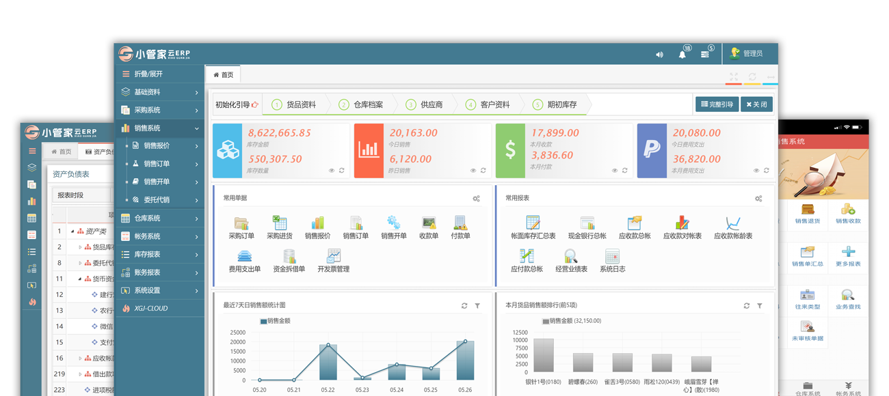Filter the 本月货品销售额排行 chart
Image resolution: width=889 pixels, height=396 pixels.
[x=760, y=306]
